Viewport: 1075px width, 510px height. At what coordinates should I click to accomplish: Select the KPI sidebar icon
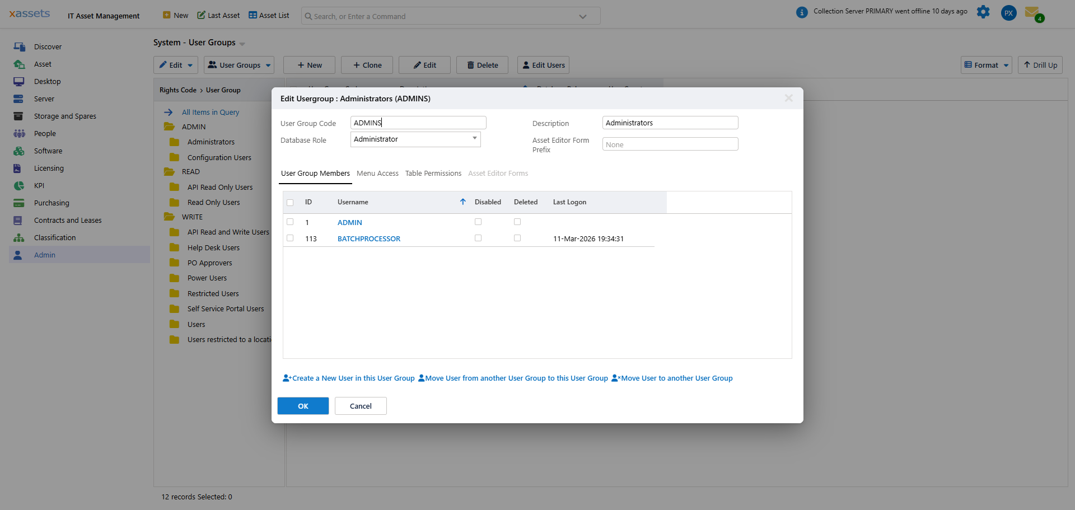click(19, 185)
